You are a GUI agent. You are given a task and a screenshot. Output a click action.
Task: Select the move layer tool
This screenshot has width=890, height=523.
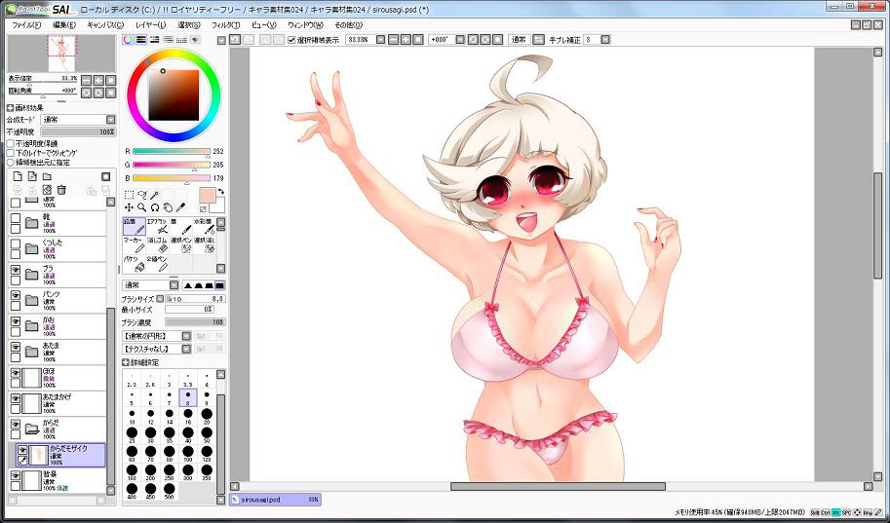point(129,207)
